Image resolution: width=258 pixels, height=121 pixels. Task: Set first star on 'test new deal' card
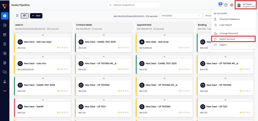coord(58,48)
